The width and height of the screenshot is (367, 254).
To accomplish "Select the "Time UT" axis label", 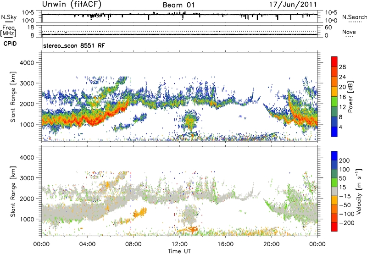I will pos(179,251).
